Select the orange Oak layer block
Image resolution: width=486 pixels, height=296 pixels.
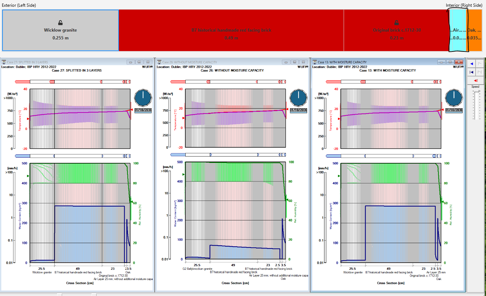[x=474, y=31]
